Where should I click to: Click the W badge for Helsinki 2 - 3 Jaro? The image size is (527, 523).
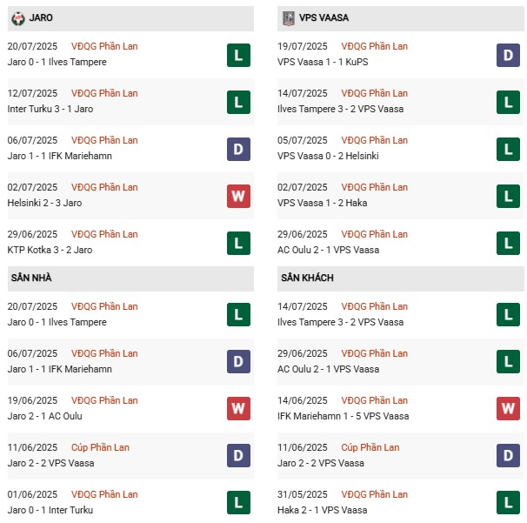coord(238,196)
